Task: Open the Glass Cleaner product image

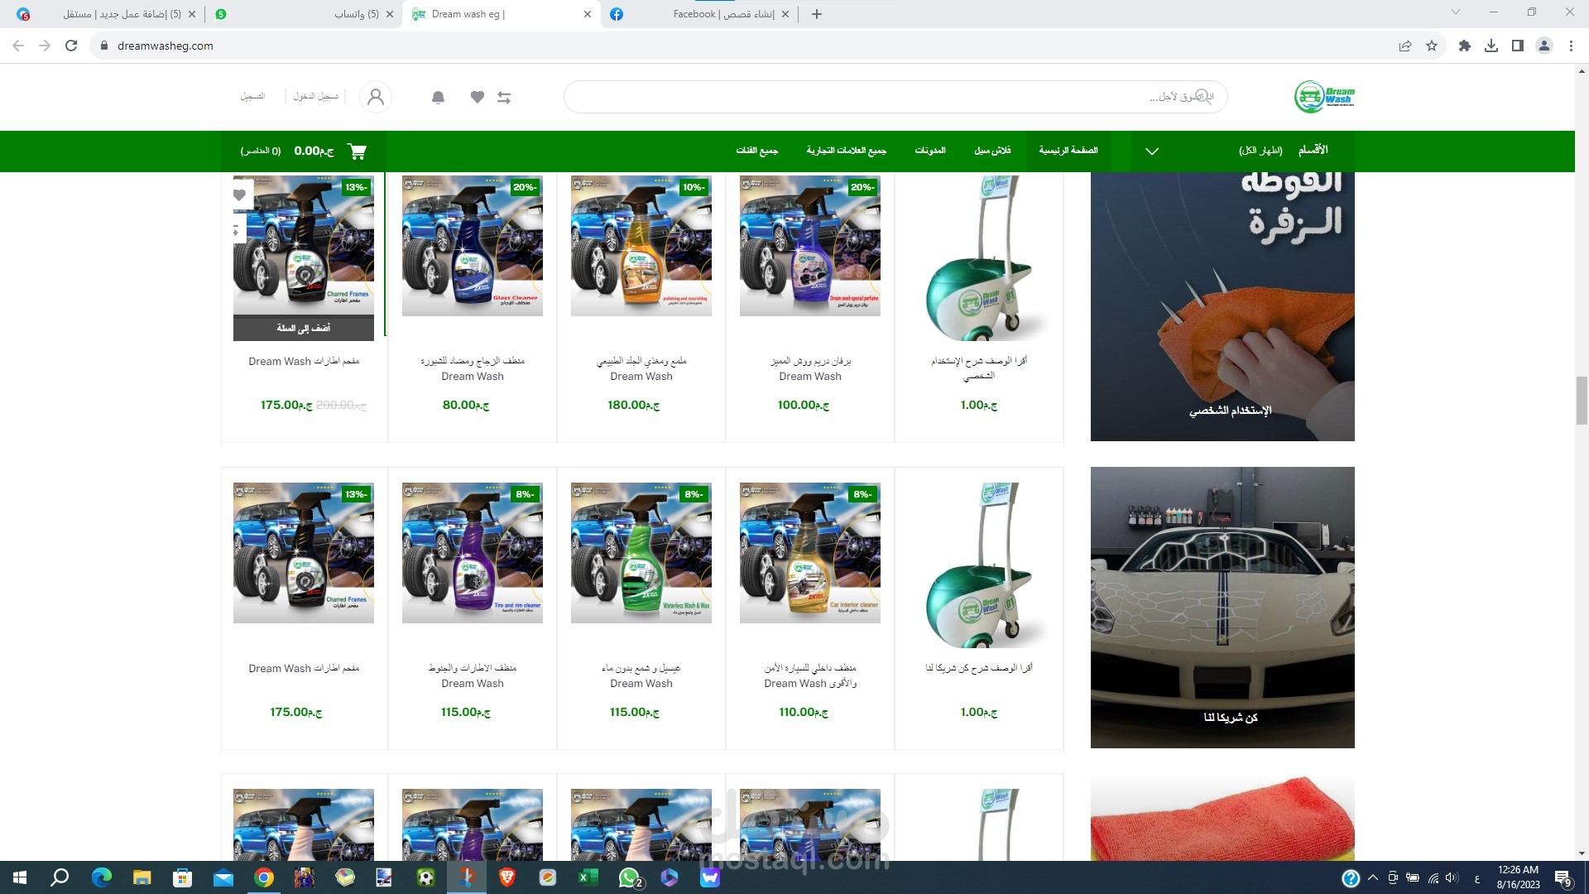Action: (473, 245)
